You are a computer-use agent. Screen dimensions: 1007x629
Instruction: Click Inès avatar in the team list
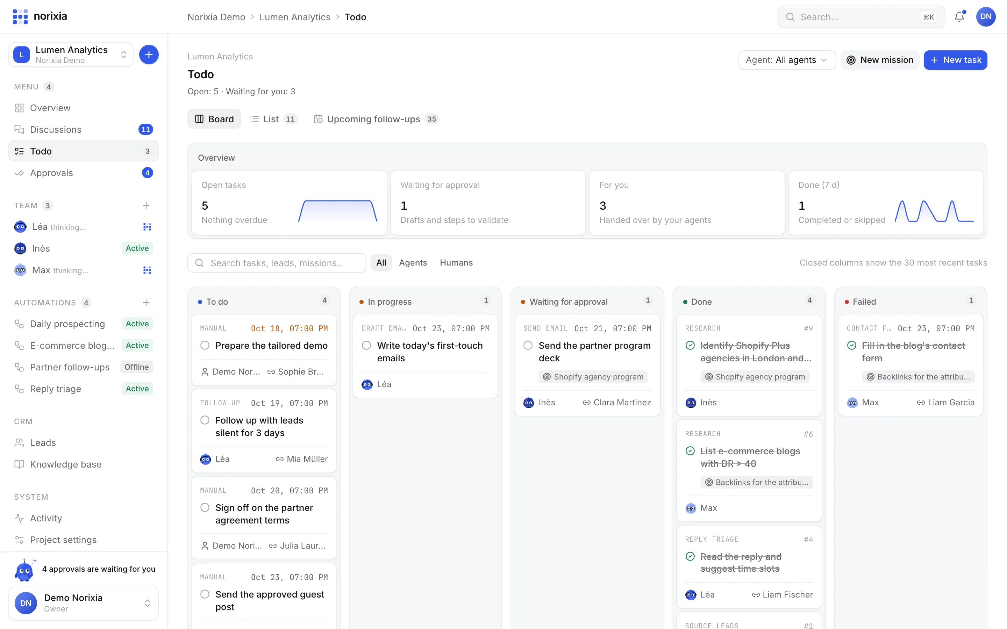coord(20,248)
